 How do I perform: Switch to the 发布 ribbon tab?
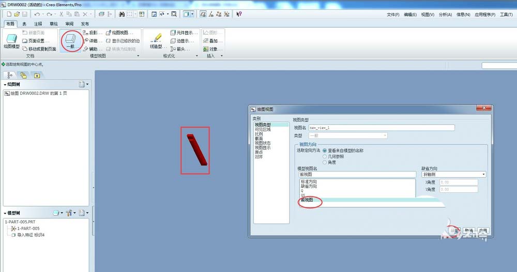pos(85,24)
